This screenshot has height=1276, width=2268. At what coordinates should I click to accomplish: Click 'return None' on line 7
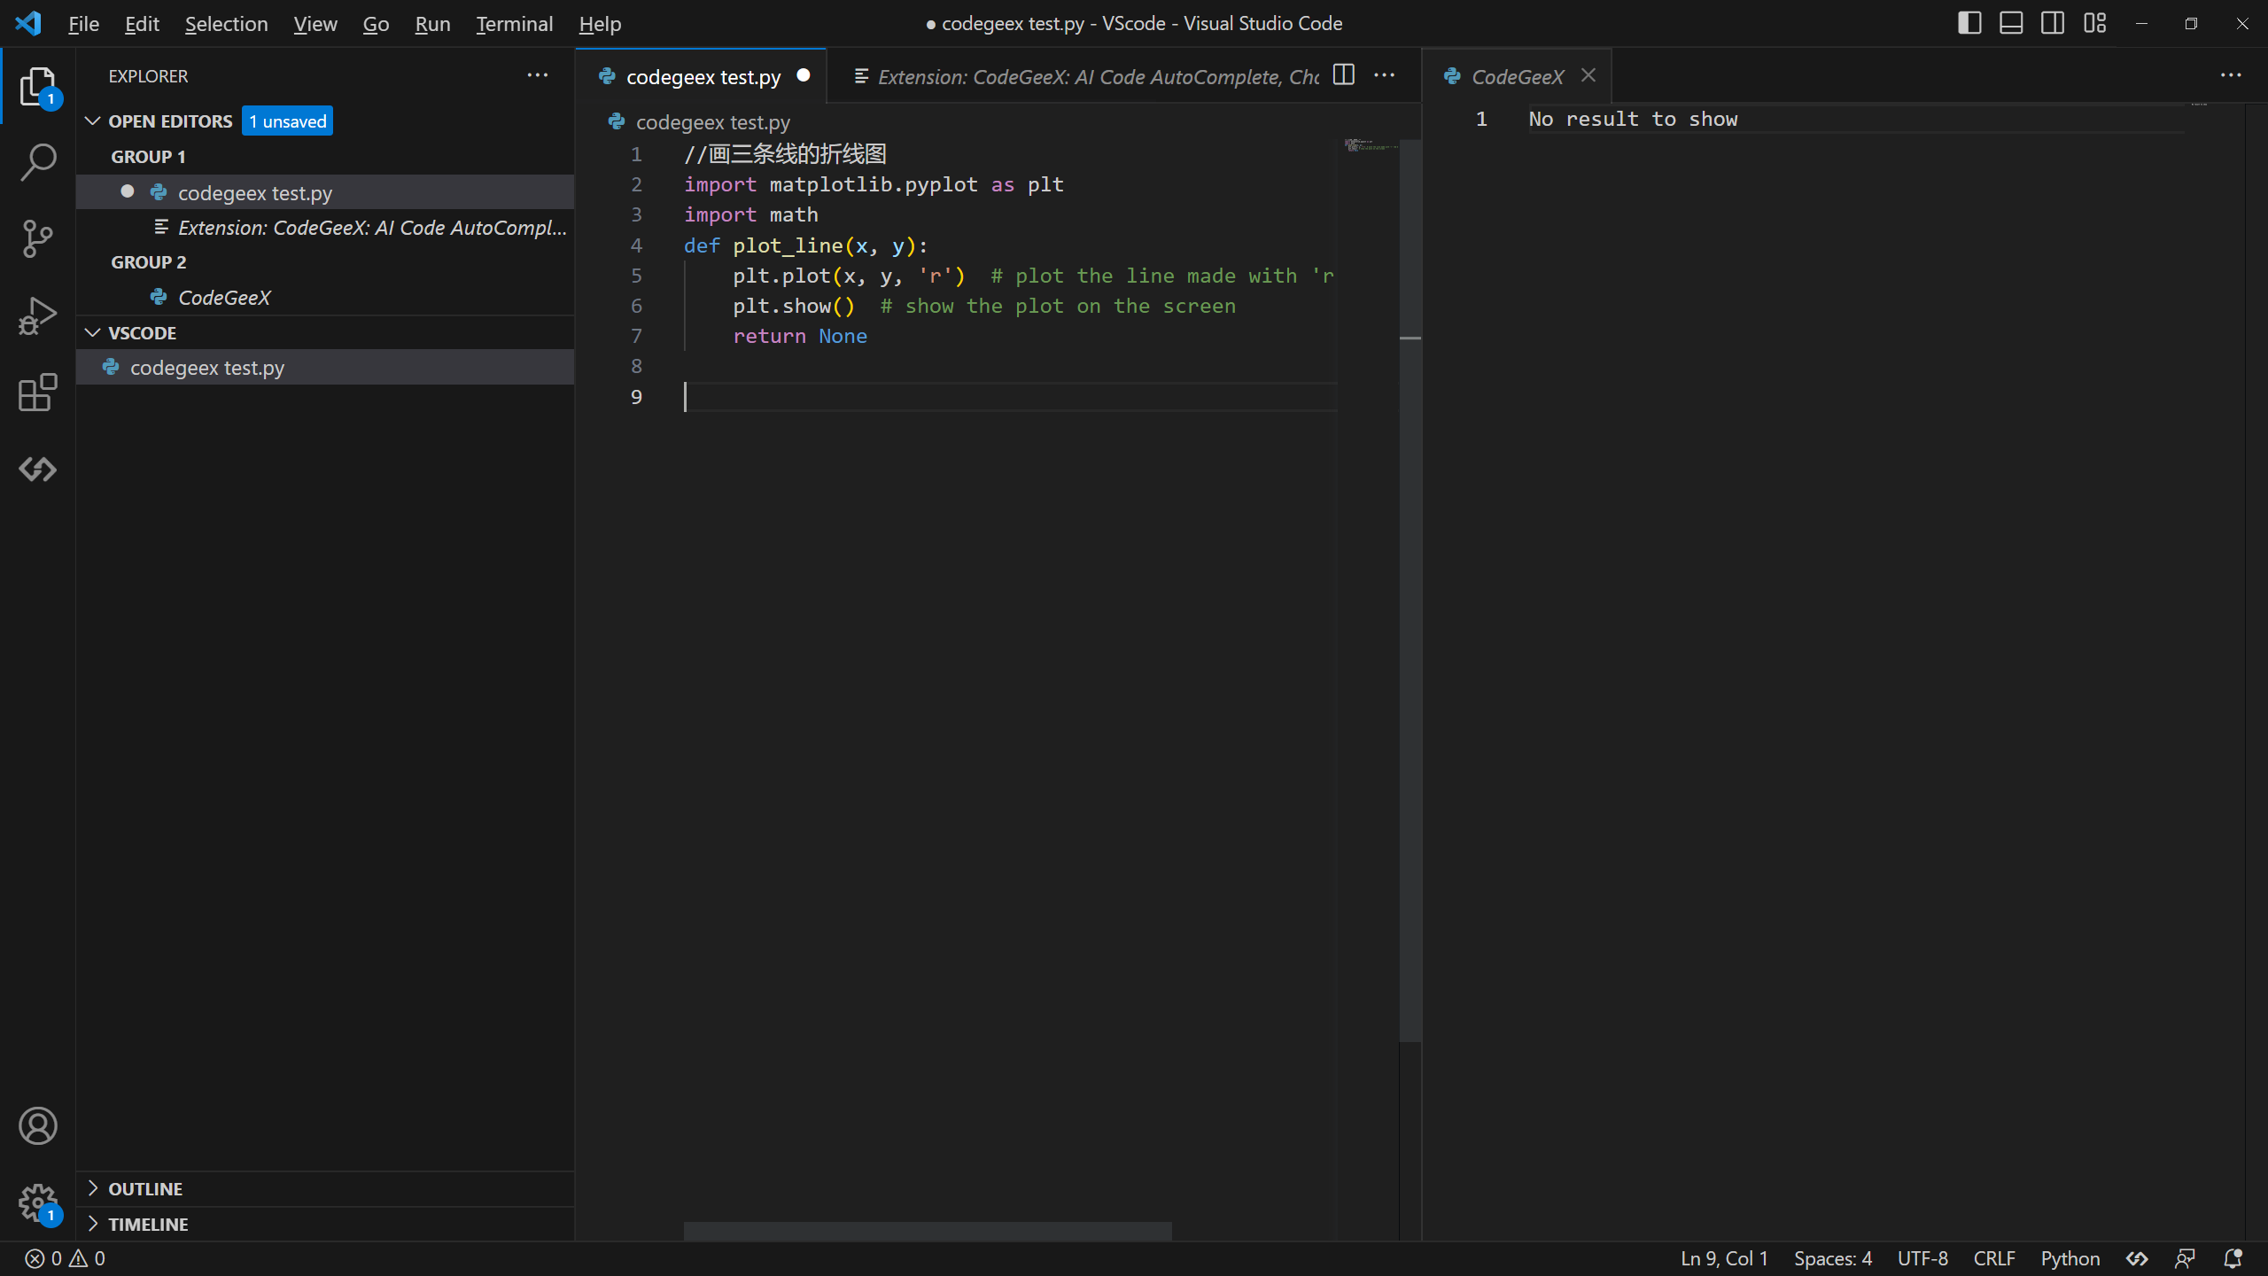pyautogui.click(x=800, y=336)
